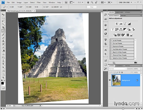Select the Zoom tool in toolbox
Image resolution: width=143 pixels, height=110 pixels.
[3, 77]
